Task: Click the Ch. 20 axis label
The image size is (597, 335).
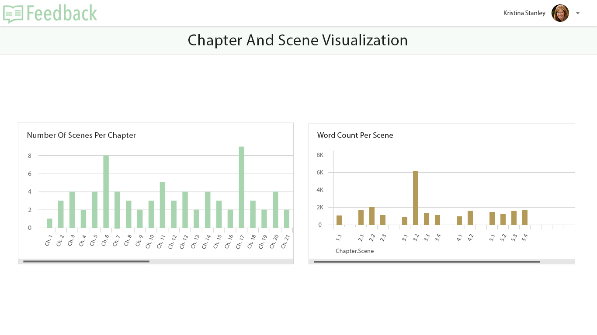Action: click(274, 242)
